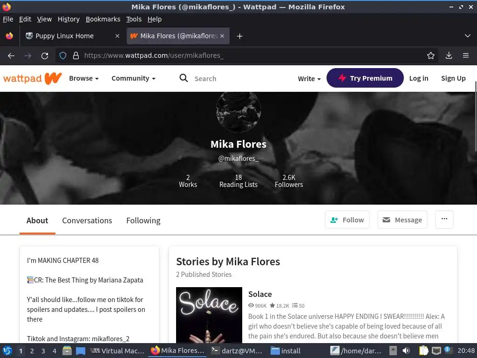Click Mika Flores profile avatar
The width and height of the screenshot is (477, 358).
[x=238, y=112]
